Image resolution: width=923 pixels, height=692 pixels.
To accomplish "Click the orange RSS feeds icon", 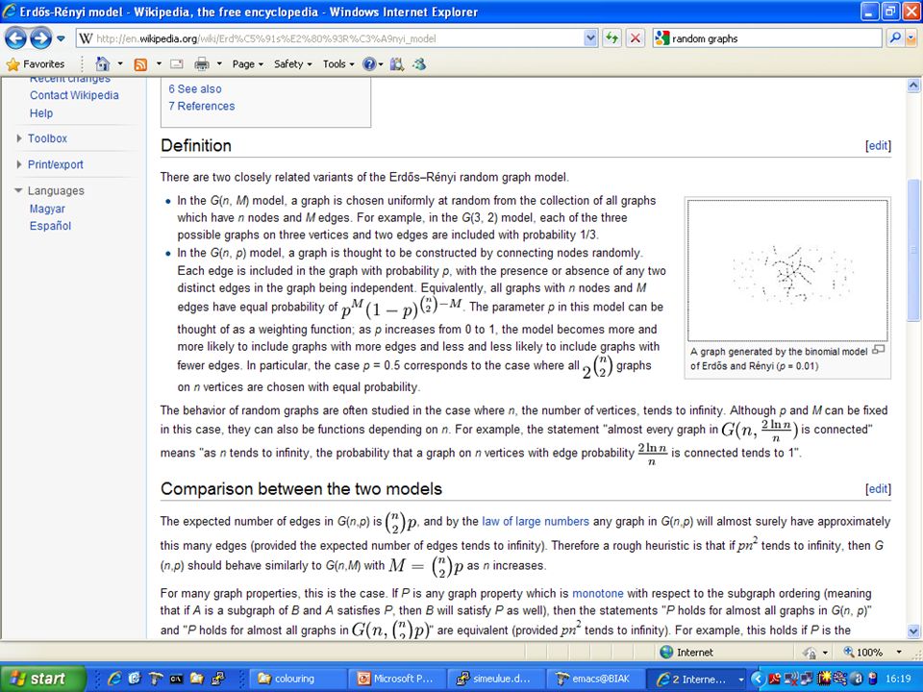I will (140, 64).
